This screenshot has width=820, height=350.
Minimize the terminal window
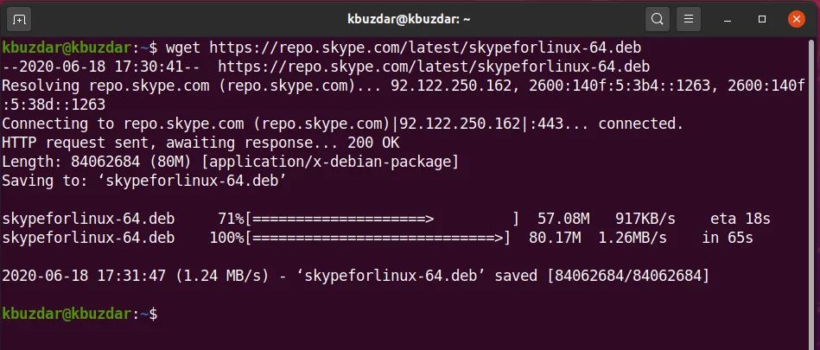coord(728,20)
